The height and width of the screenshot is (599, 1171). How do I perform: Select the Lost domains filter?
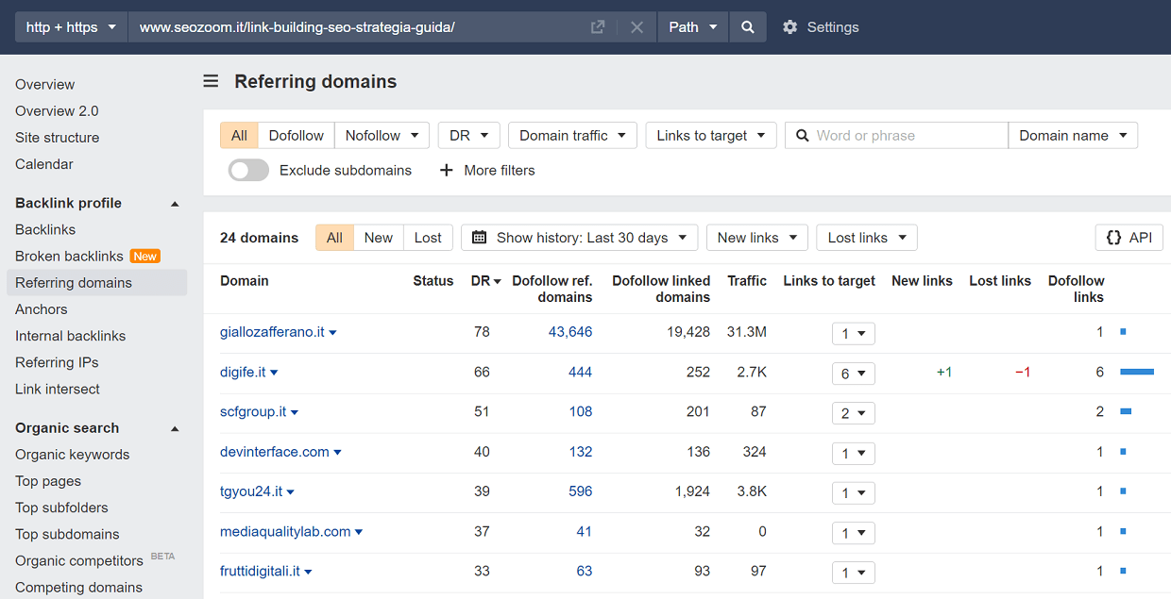[428, 238]
